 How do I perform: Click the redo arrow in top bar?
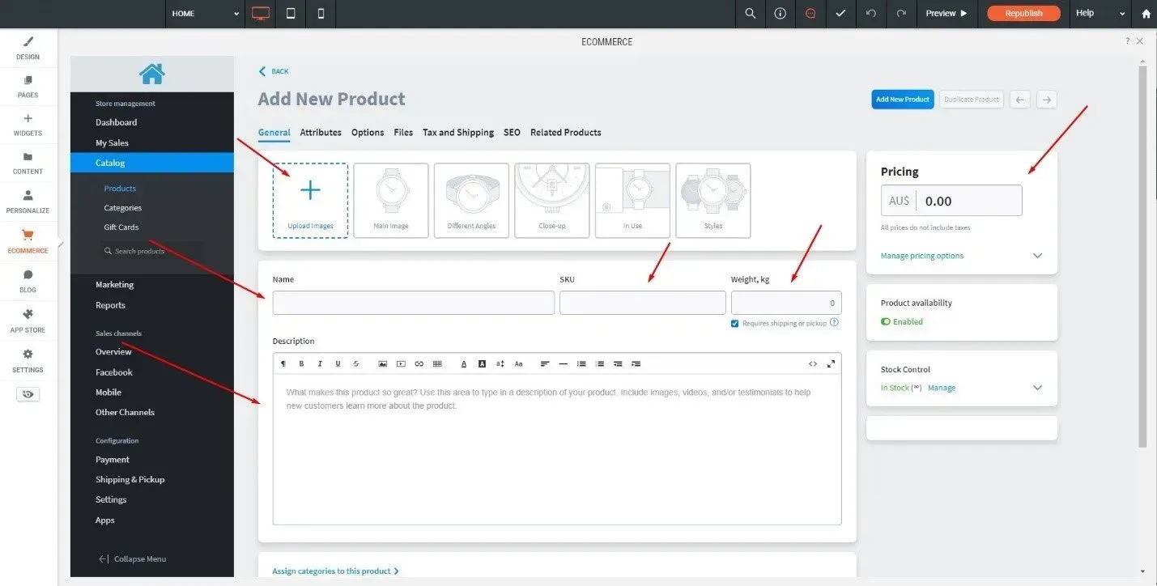(x=901, y=14)
